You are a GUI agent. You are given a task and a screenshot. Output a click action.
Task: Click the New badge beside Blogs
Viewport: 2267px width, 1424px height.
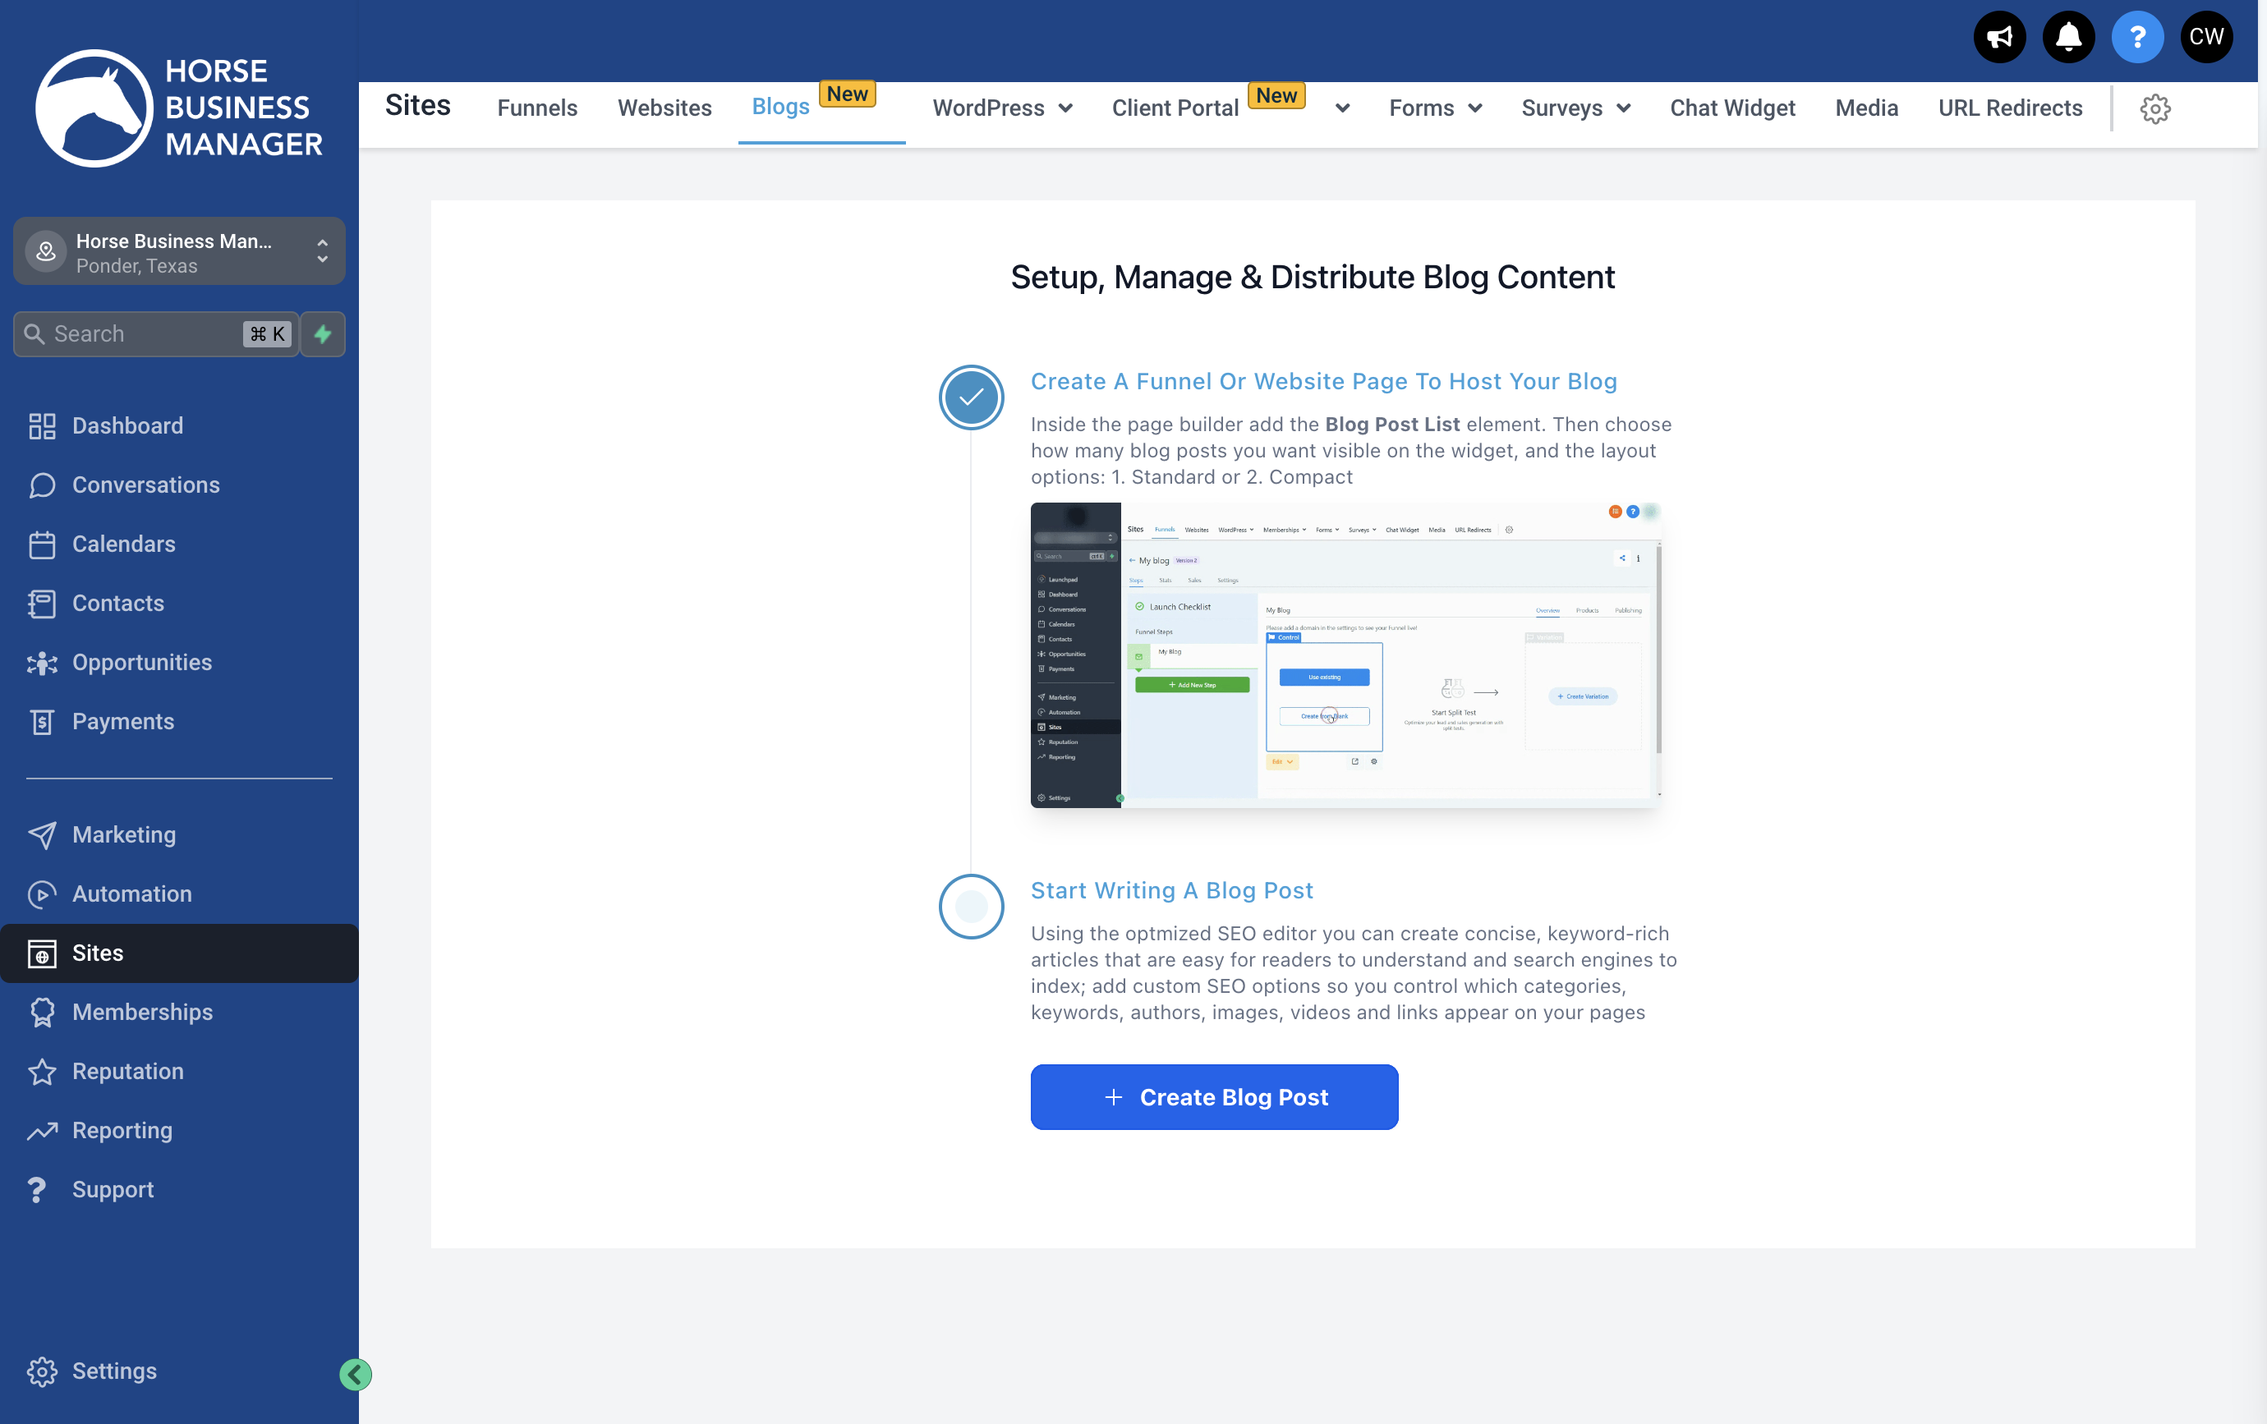tap(848, 94)
